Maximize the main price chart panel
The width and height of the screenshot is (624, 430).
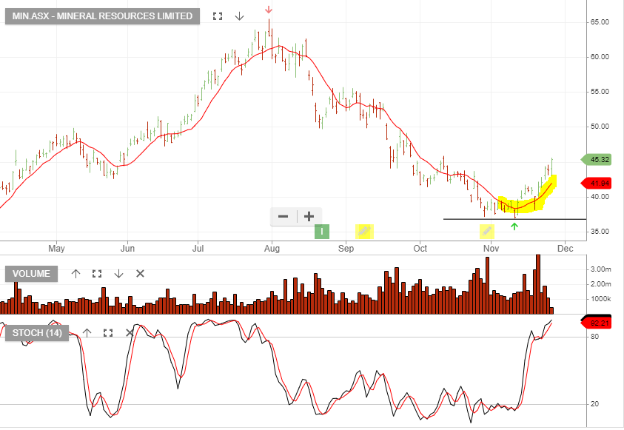click(218, 16)
